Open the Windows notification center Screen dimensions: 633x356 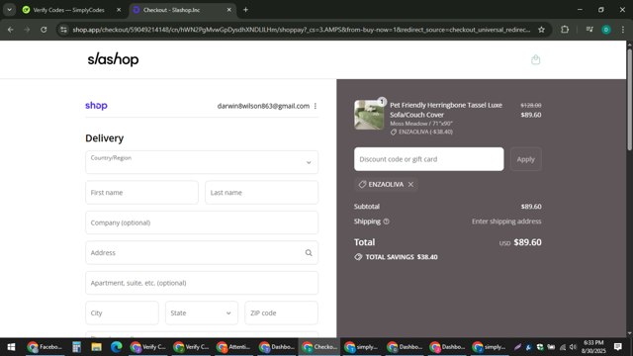tap(617, 347)
